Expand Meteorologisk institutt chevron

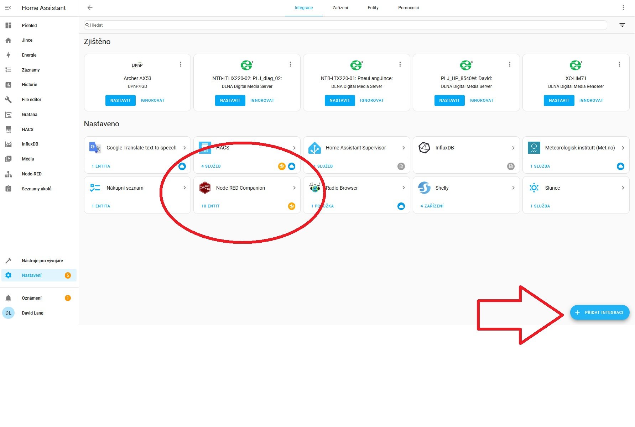click(623, 148)
